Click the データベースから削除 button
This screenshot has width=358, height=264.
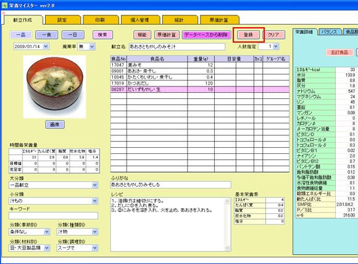point(206,35)
